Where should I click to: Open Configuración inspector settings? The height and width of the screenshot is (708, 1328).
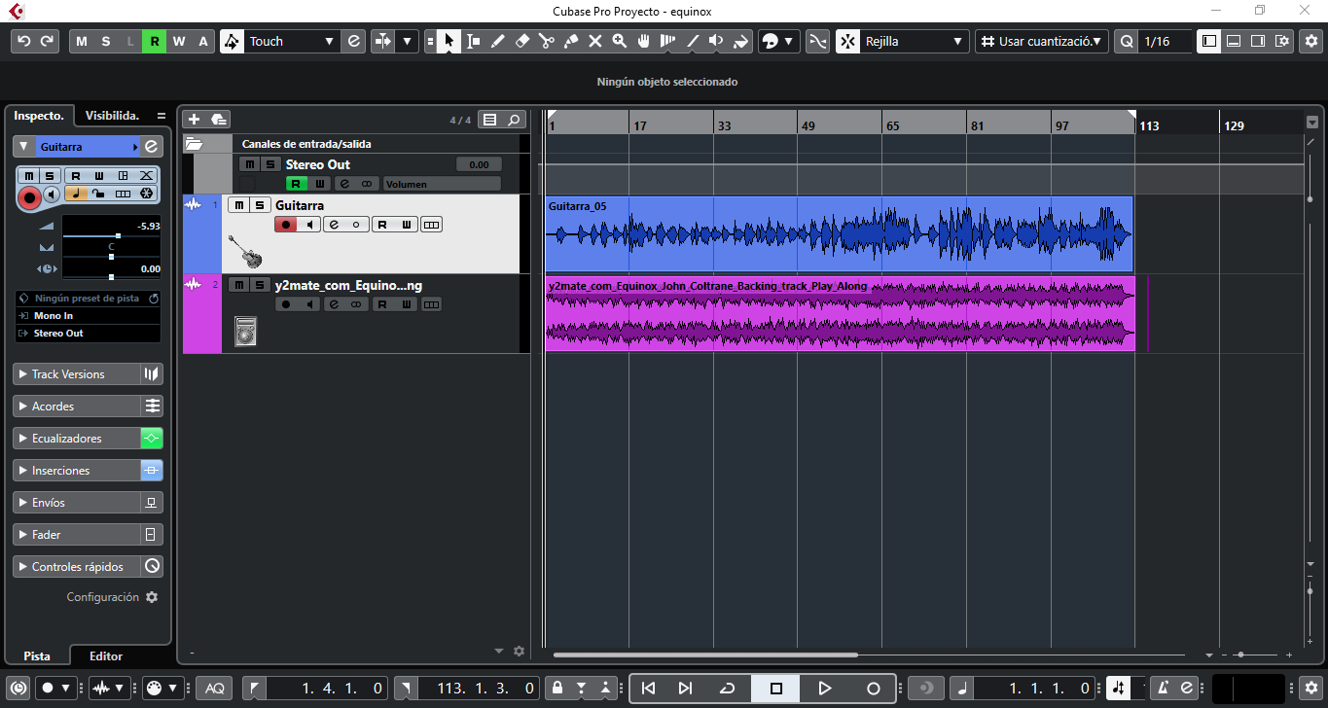click(112, 597)
